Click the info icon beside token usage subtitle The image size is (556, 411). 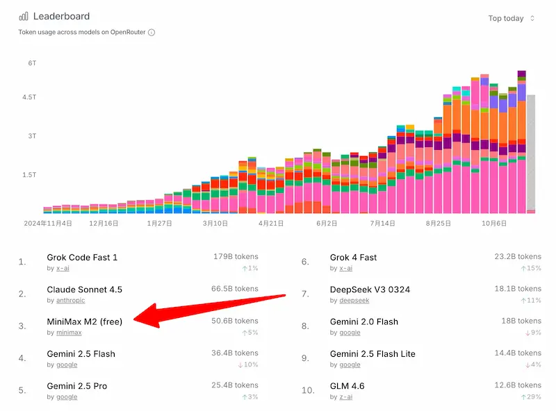click(x=152, y=33)
